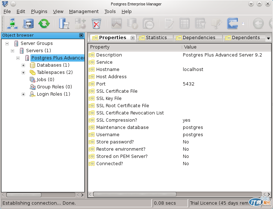
Task: Click the Postgres elephant window menu icon
Action: click(5, 4)
